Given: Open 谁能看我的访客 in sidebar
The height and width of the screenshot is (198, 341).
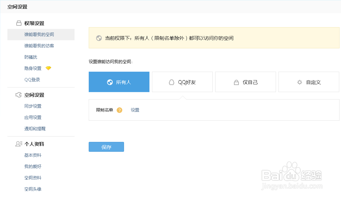Looking at the screenshot, I should coord(39,46).
